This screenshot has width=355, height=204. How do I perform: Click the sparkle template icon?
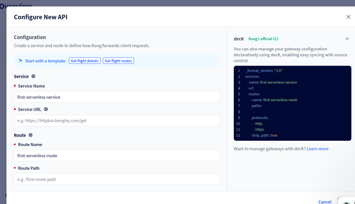tap(20, 61)
